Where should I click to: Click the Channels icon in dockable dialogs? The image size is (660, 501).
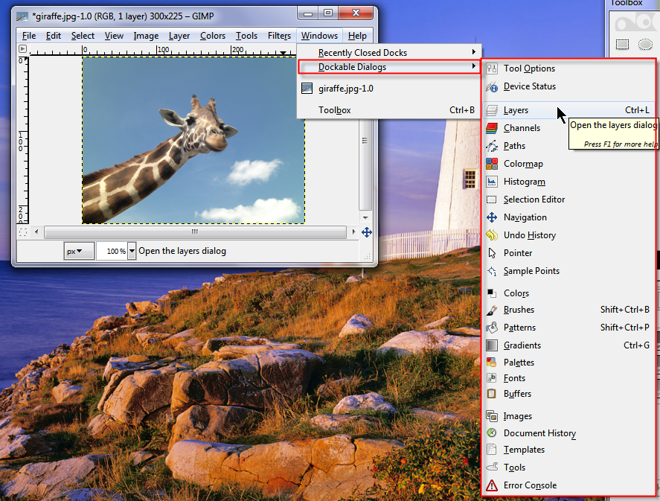point(491,128)
